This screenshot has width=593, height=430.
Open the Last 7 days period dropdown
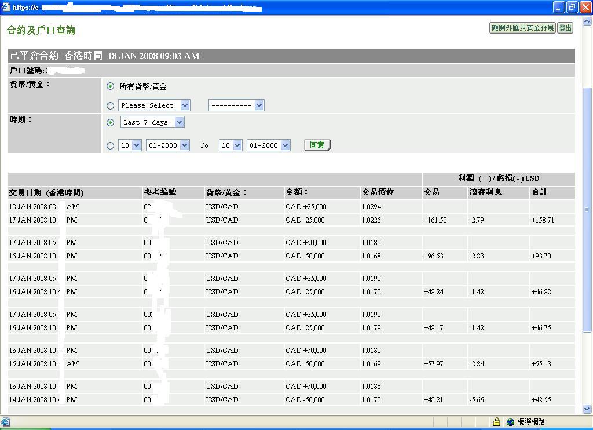[152, 122]
